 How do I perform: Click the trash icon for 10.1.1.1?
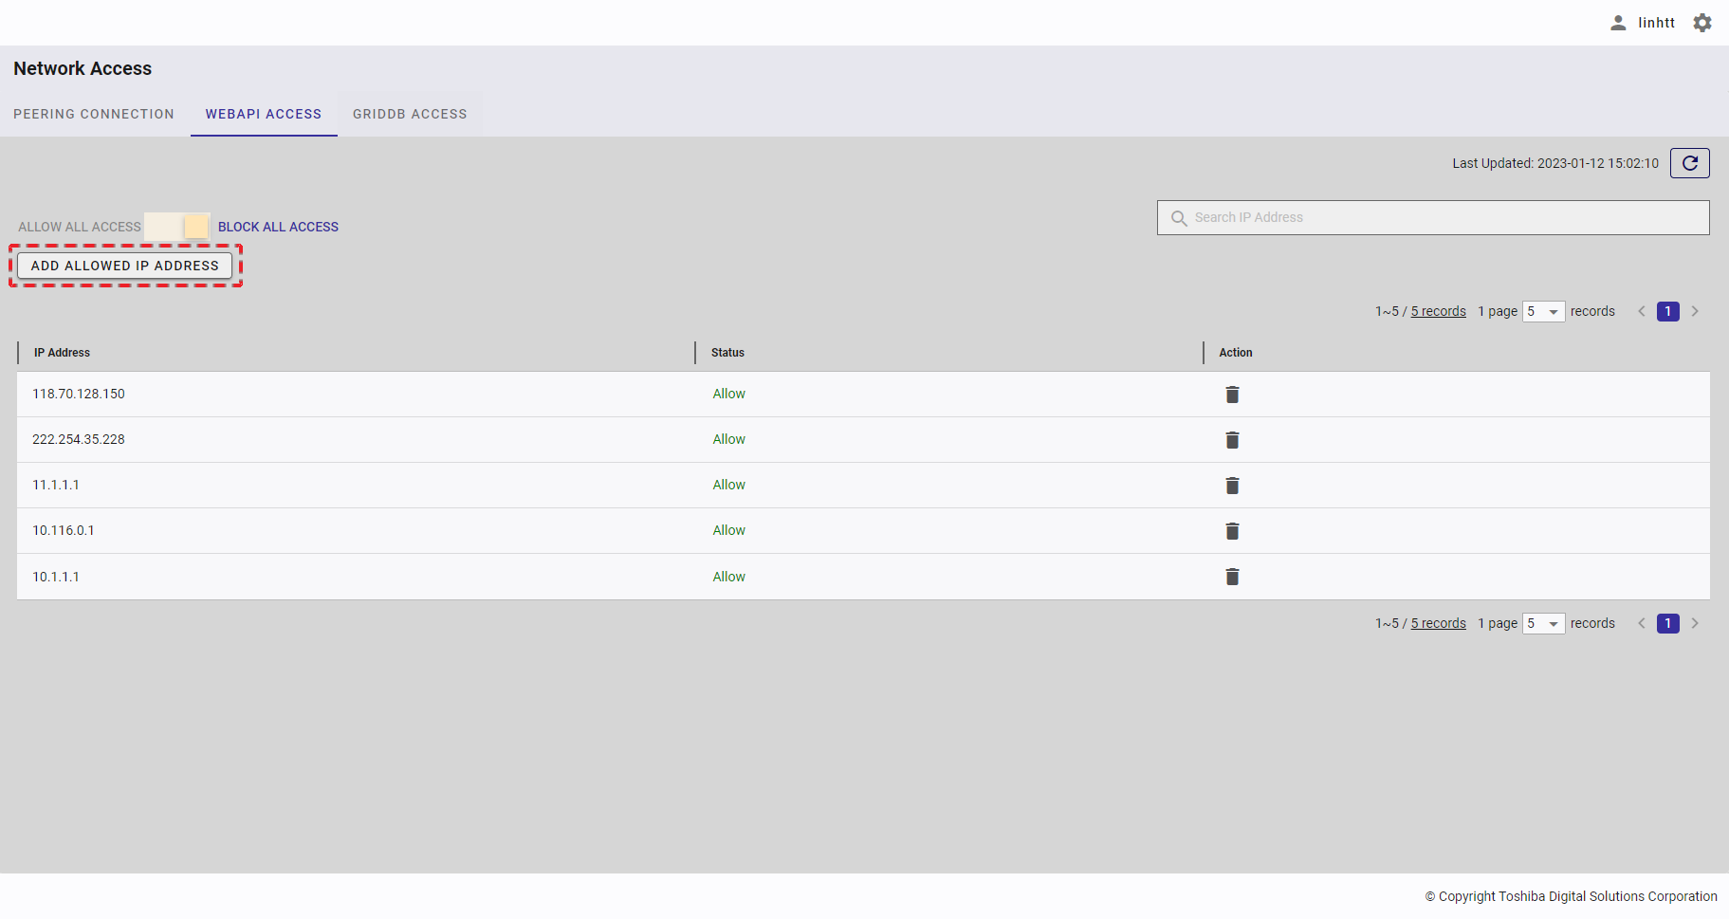pos(1232,577)
